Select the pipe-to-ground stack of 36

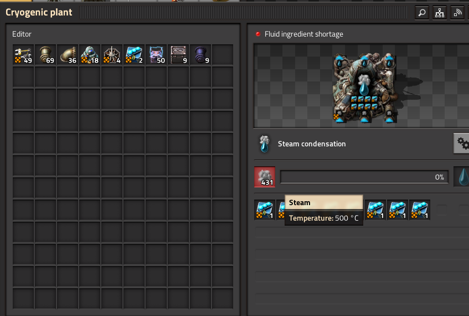pyautogui.click(x=68, y=55)
